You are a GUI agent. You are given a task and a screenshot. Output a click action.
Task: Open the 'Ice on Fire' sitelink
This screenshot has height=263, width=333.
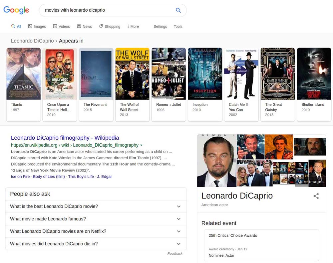[x=20, y=177]
